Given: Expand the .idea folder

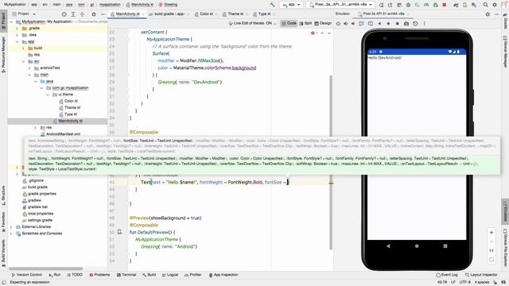Looking at the screenshot, I should (x=17, y=35).
